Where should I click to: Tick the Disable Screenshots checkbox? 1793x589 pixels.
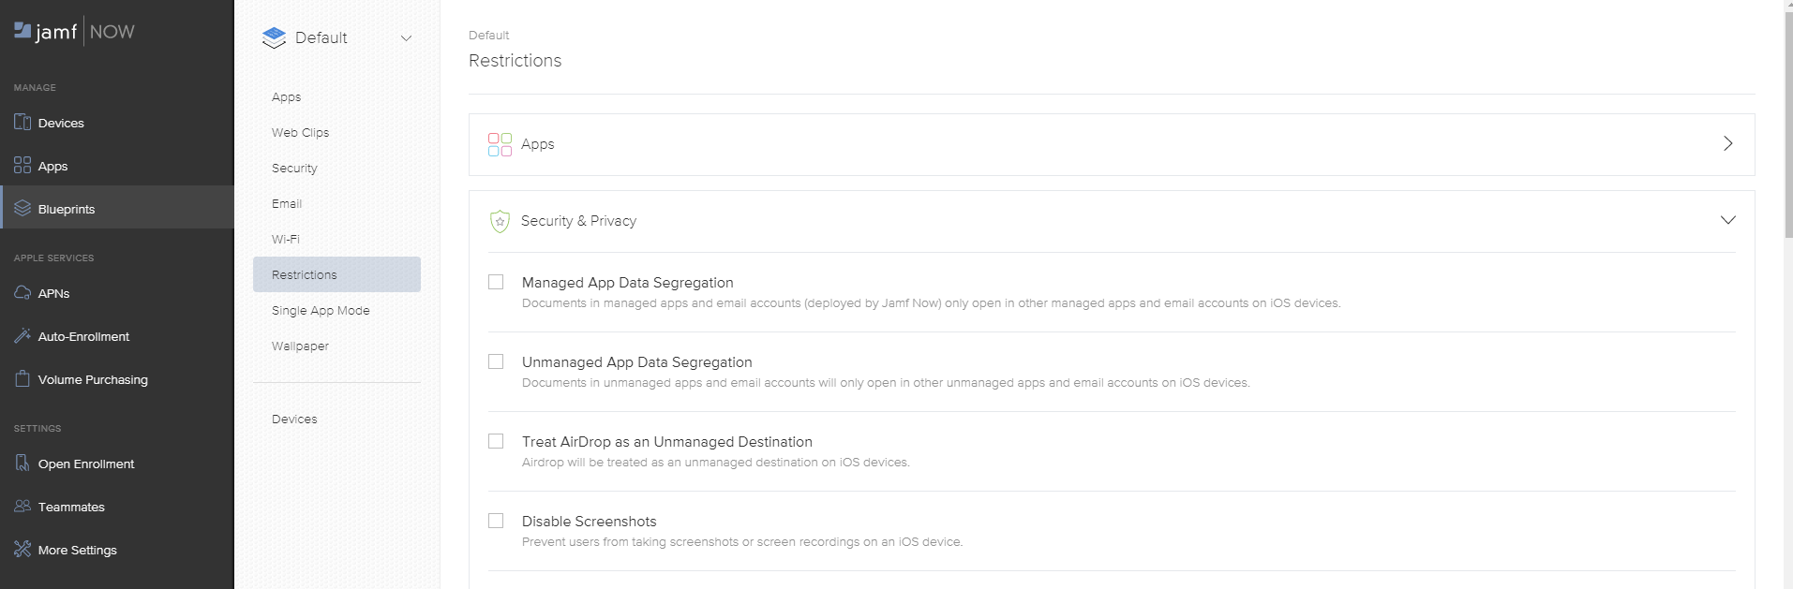click(x=496, y=521)
